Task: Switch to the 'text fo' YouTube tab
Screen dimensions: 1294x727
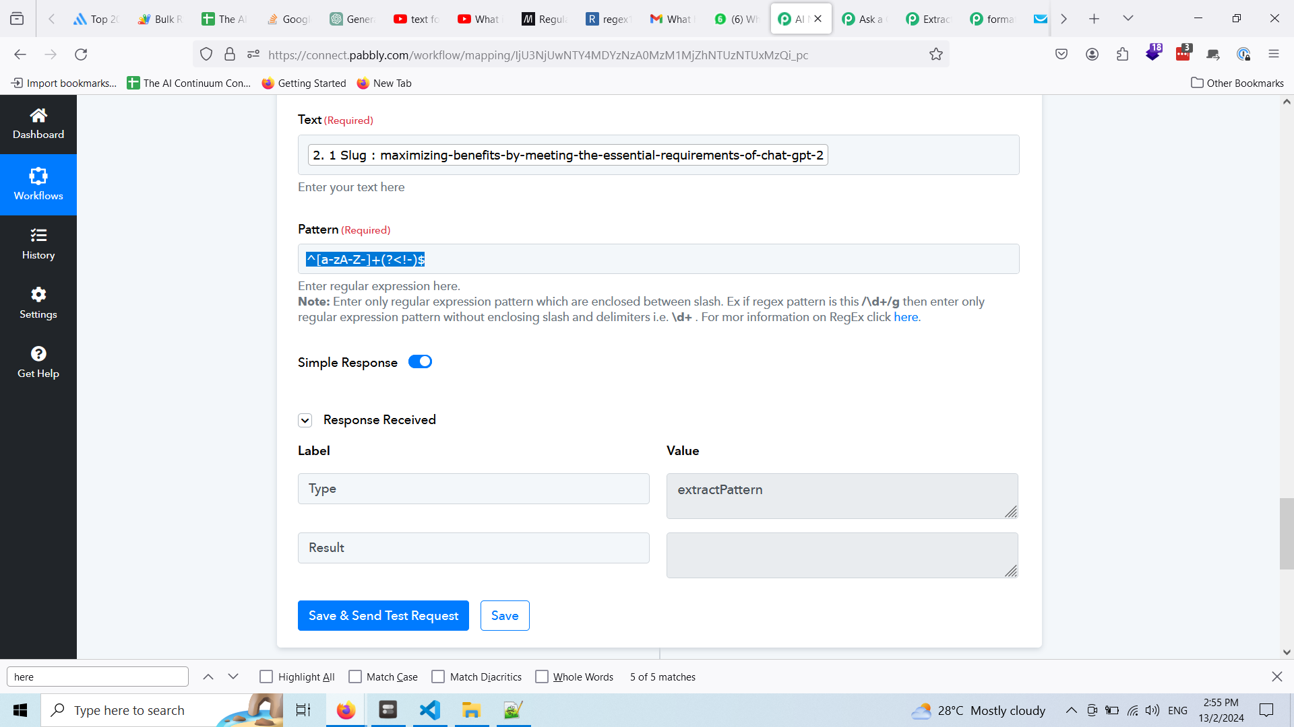Action: click(417, 19)
